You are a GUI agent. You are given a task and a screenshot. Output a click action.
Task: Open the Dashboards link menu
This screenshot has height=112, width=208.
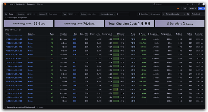pyautogui.click(x=155, y=14)
